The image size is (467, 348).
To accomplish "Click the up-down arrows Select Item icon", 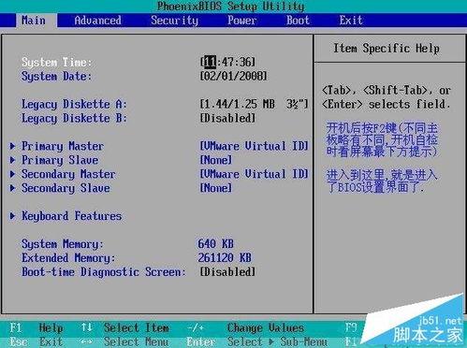I will click(87, 327).
